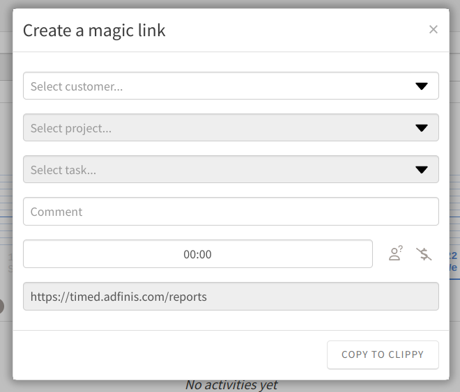Click the Select customer placeholder text

coord(77,86)
